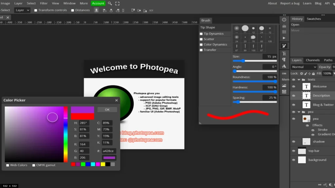Open the Normal blend mode dropdown
The width and height of the screenshot is (335, 188).
tap(304, 67)
